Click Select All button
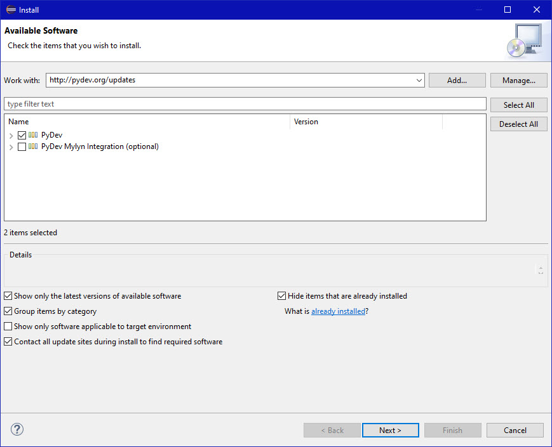 click(518, 105)
